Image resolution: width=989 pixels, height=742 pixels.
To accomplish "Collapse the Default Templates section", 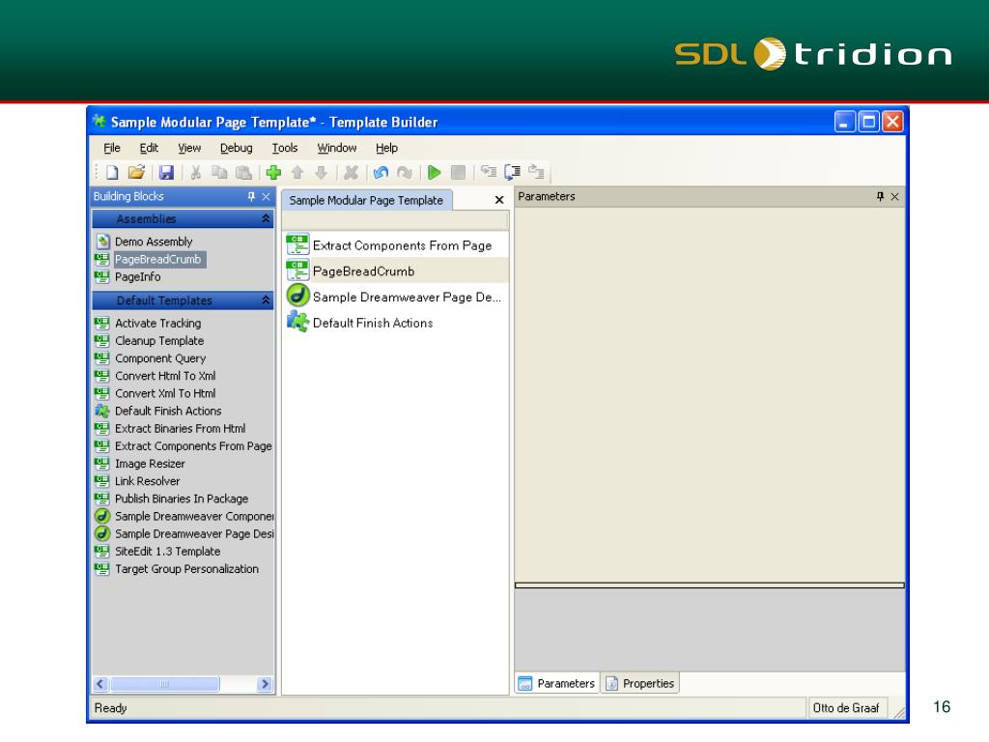I will coord(266,300).
